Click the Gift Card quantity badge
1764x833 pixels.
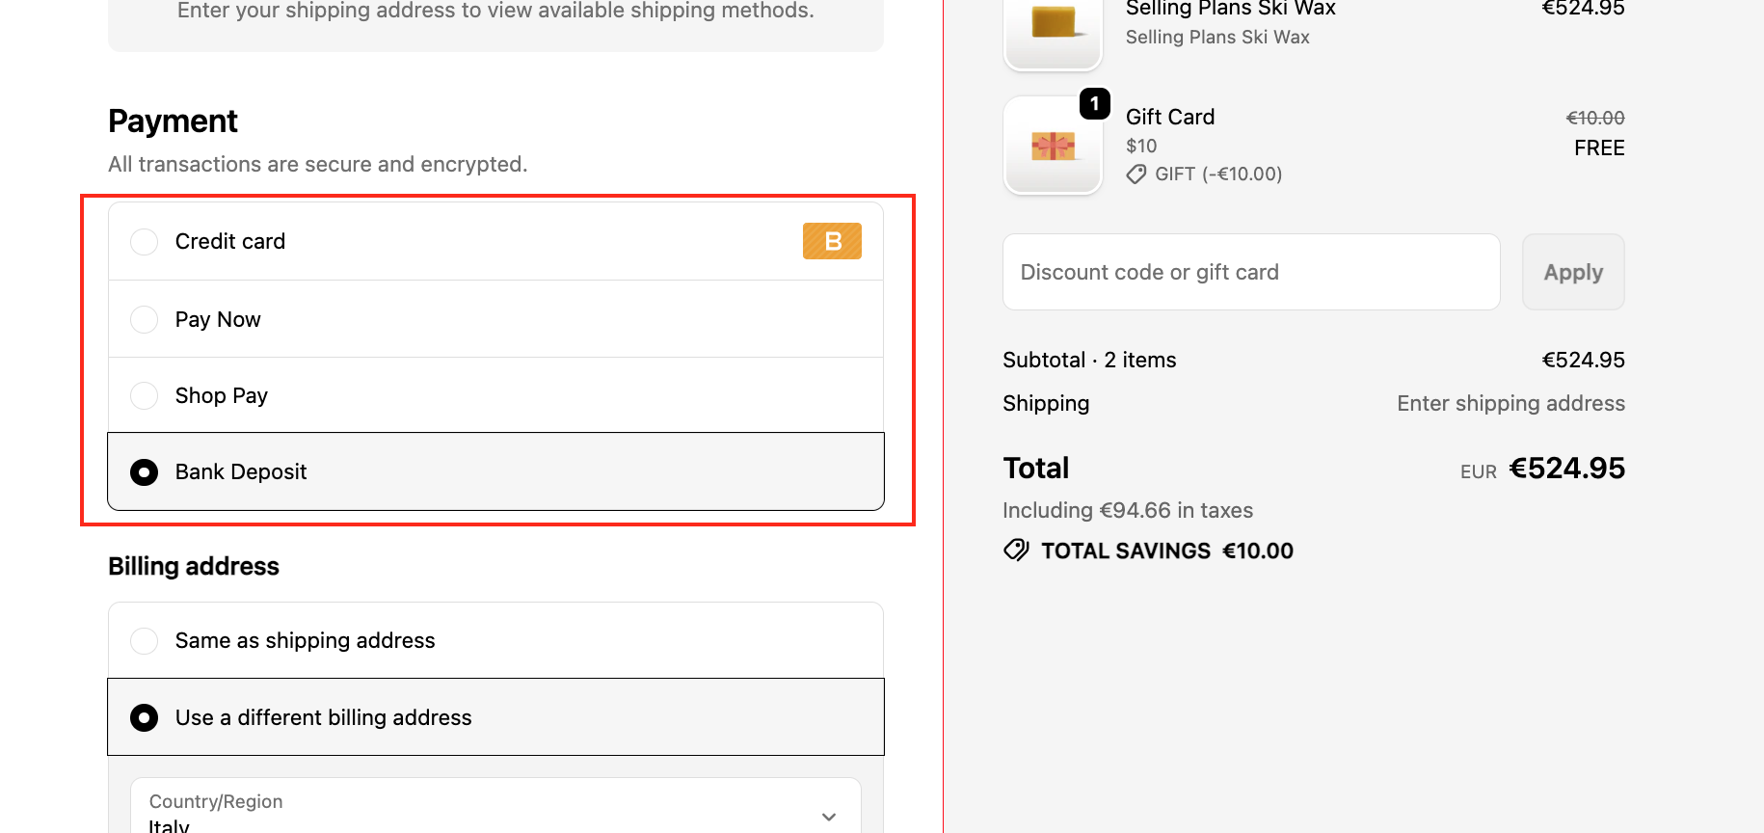coord(1095,103)
